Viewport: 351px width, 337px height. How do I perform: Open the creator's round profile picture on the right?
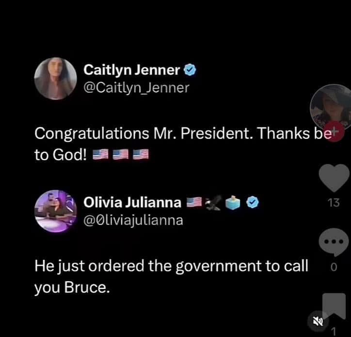point(331,107)
